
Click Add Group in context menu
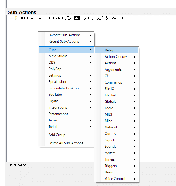66,135
